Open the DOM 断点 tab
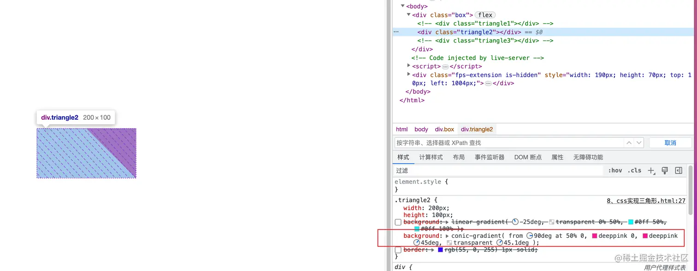This screenshot has width=697, height=271. tap(528, 157)
